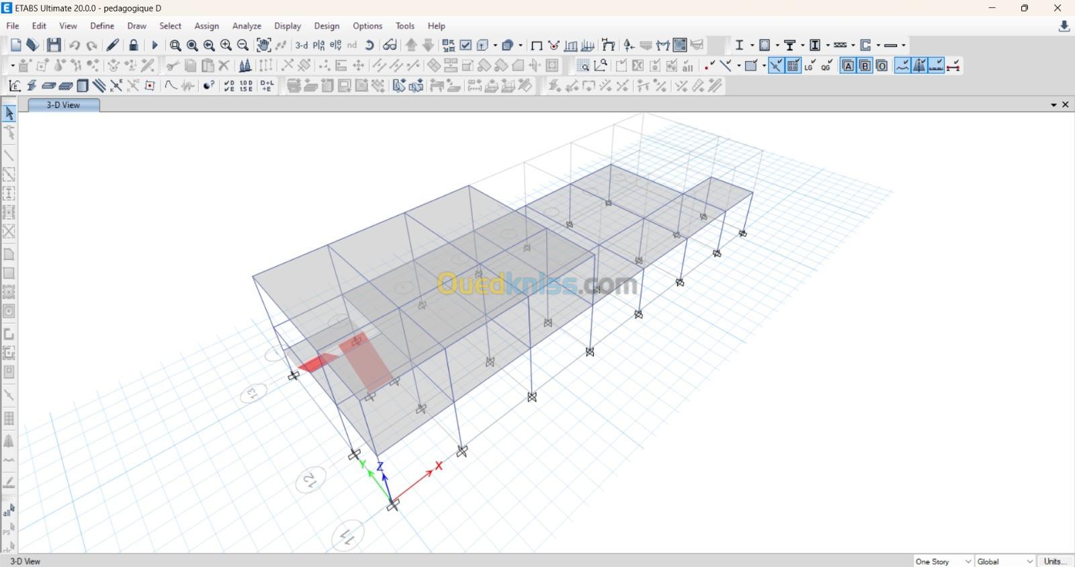Image resolution: width=1075 pixels, height=567 pixels.
Task: Toggle snap to fine grid icon
Action: 793,65
